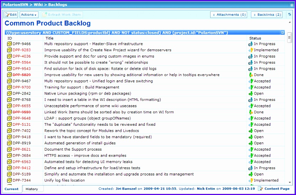The image size is (296, 195).
Task: Click the user story icon beside DPP-9283
Action: click(9, 50)
